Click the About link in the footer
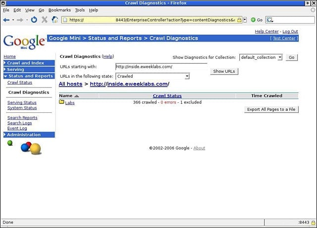The image size is (317, 228). click(199, 148)
